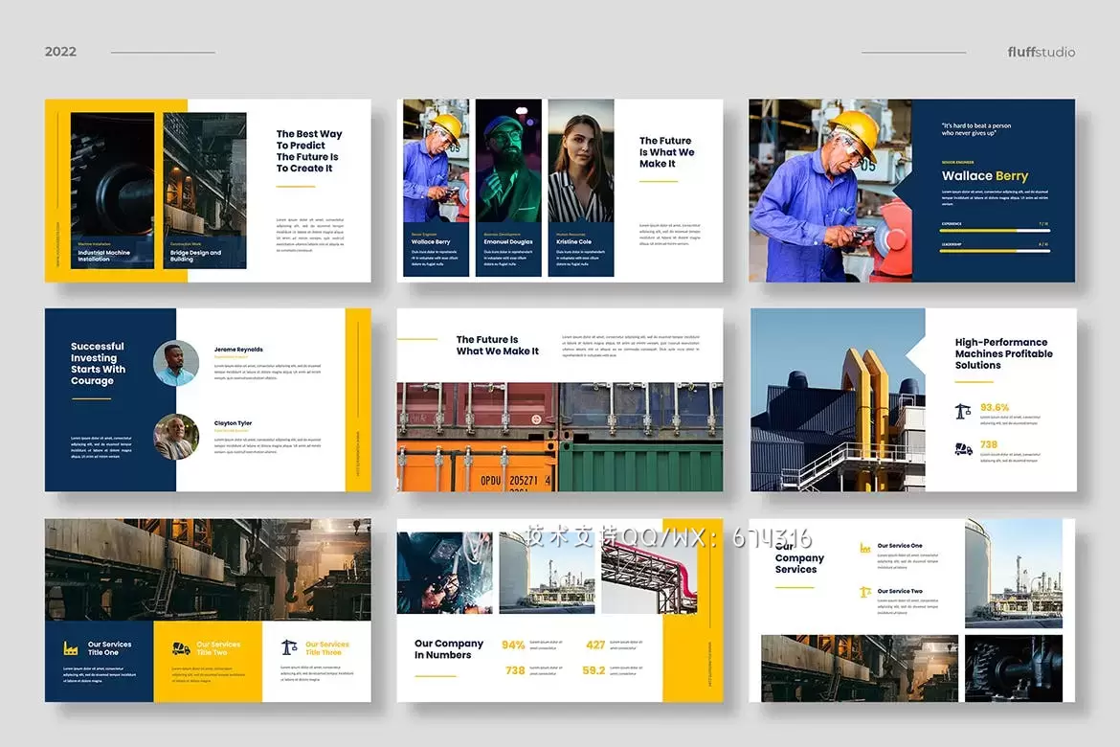Select the Emanuel Douglas team card photo
This screenshot has height=747, width=1120.
click(508, 159)
